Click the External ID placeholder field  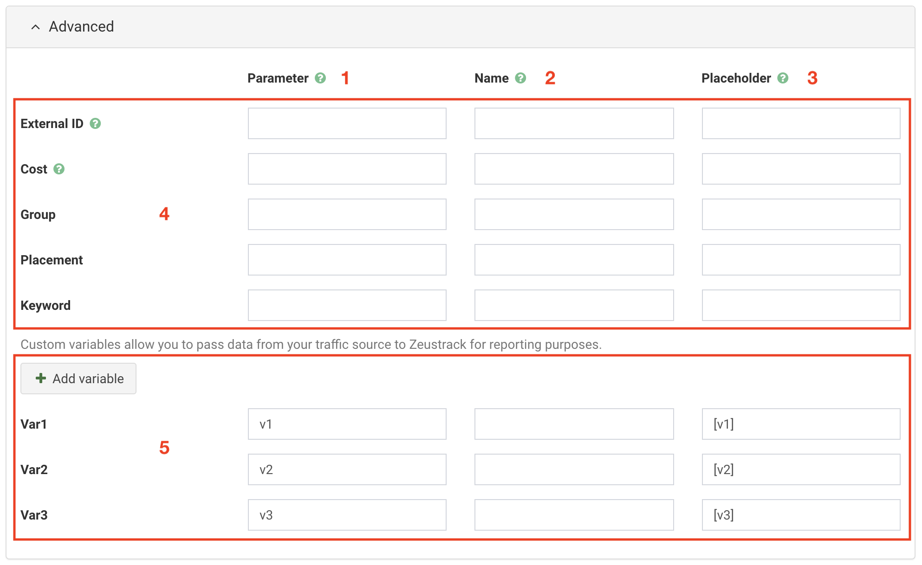pos(801,123)
